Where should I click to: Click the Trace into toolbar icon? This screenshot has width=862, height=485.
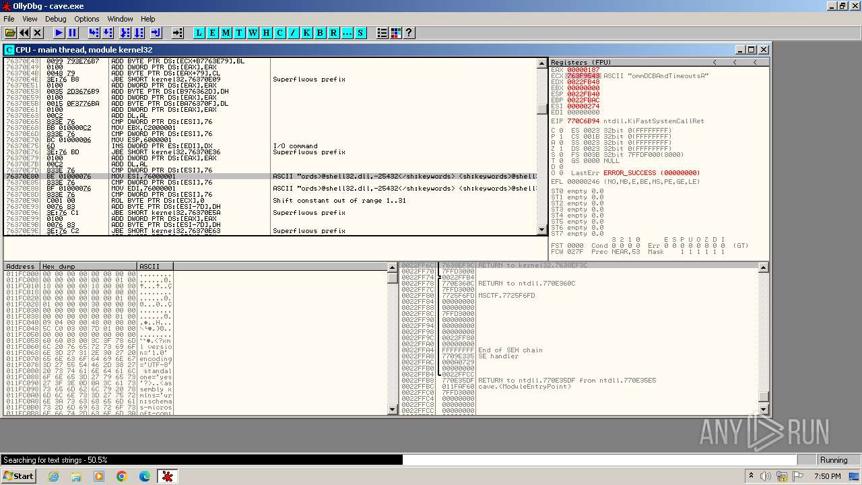click(125, 32)
